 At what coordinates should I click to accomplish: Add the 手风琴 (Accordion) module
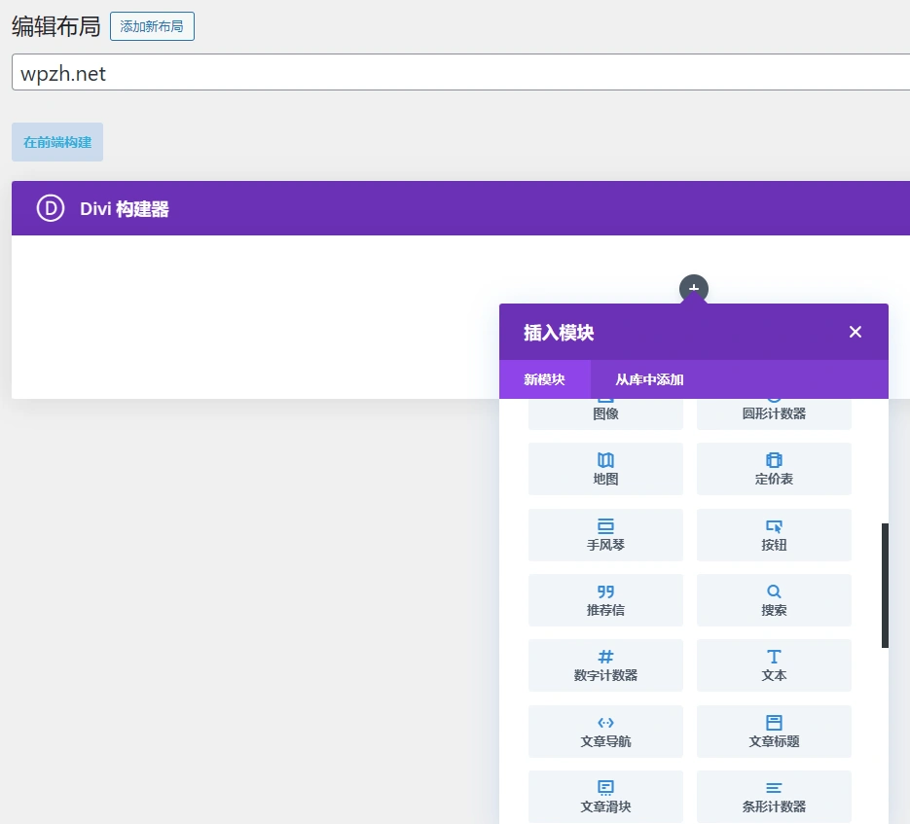point(604,535)
